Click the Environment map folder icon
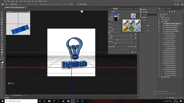Screen dimensions: 184x103 136,47
